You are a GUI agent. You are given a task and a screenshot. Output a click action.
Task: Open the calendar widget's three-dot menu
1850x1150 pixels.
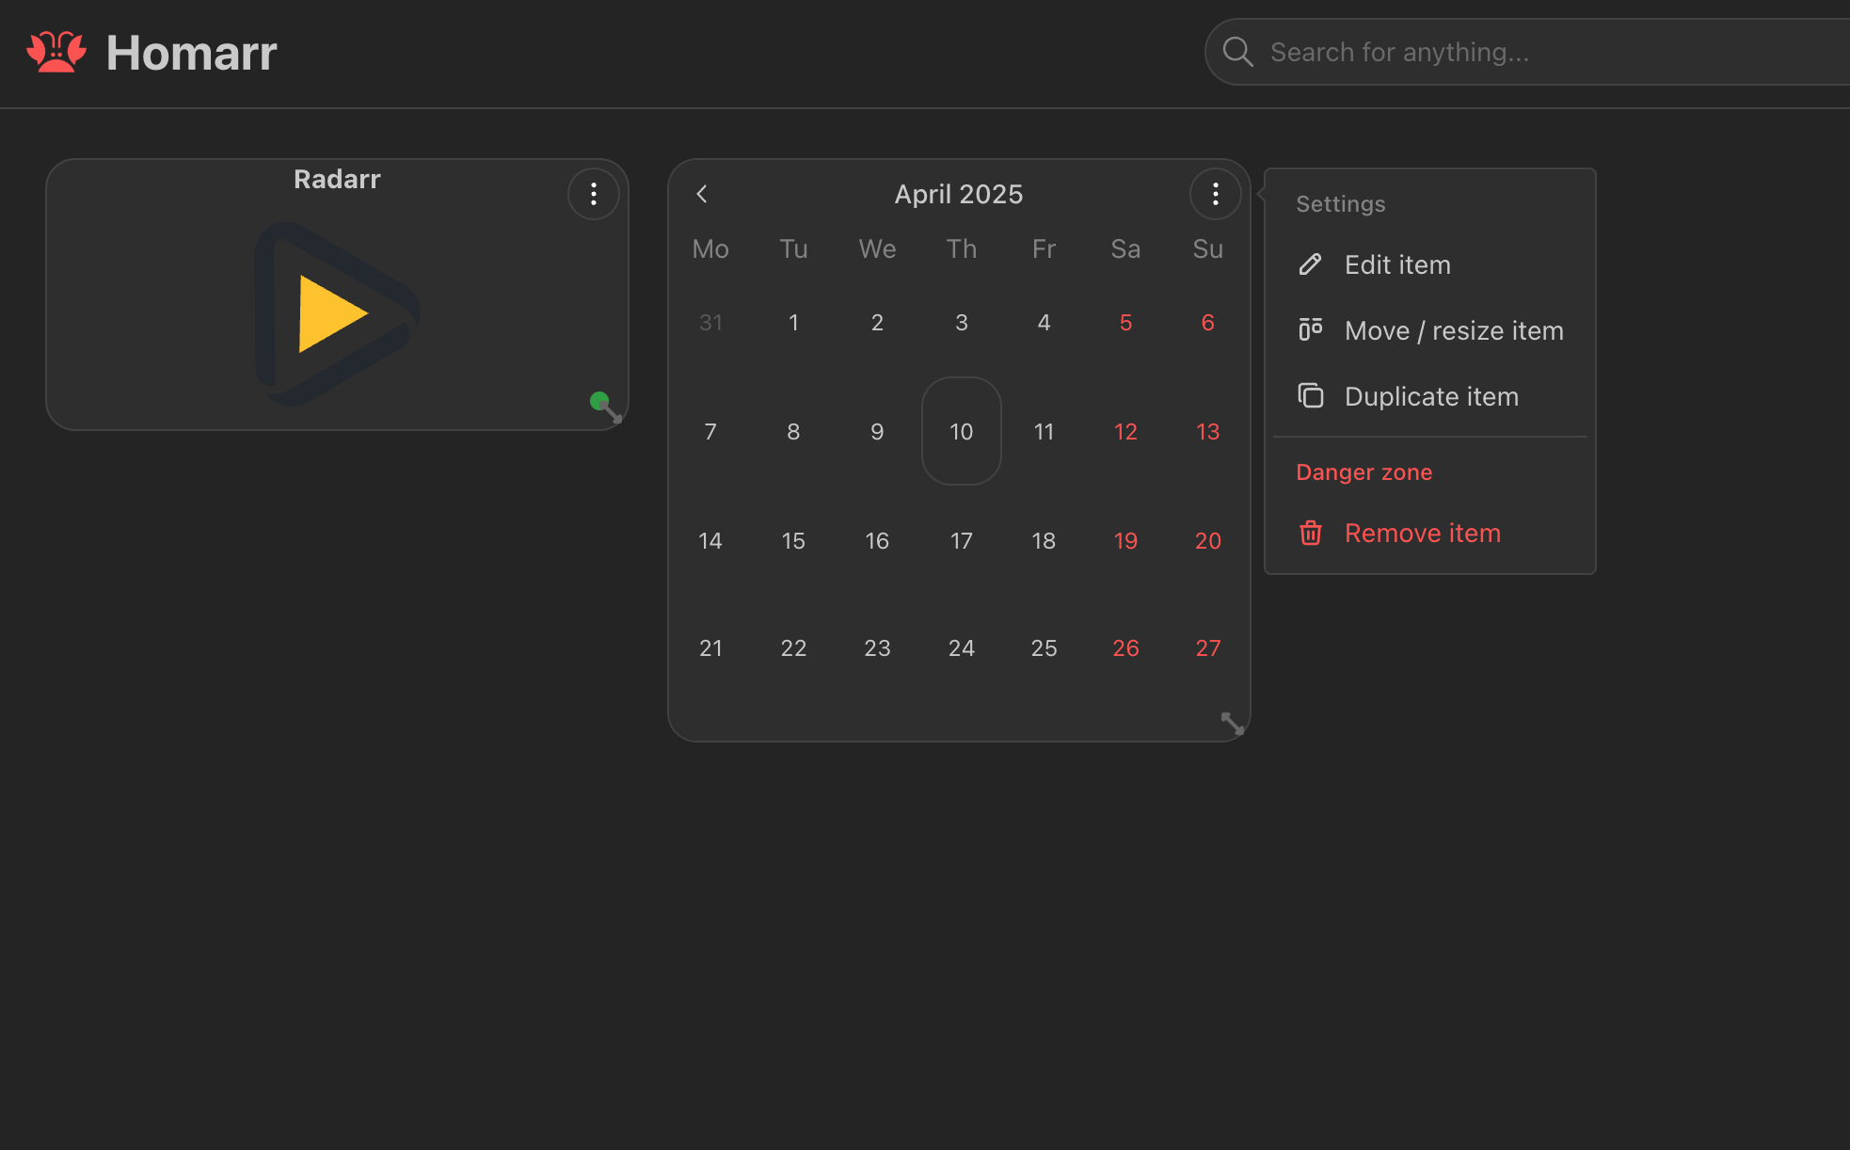tap(1216, 194)
